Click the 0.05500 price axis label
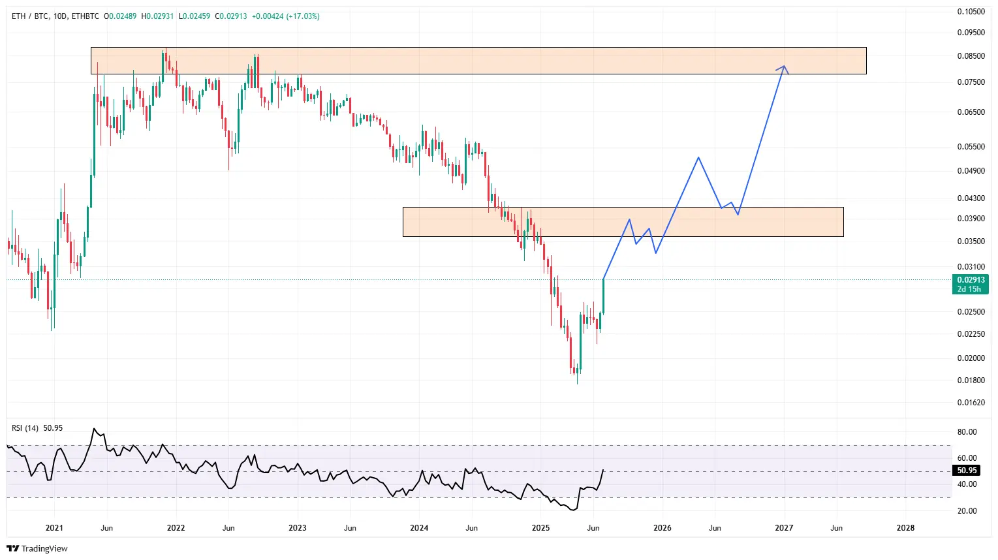 click(x=971, y=147)
